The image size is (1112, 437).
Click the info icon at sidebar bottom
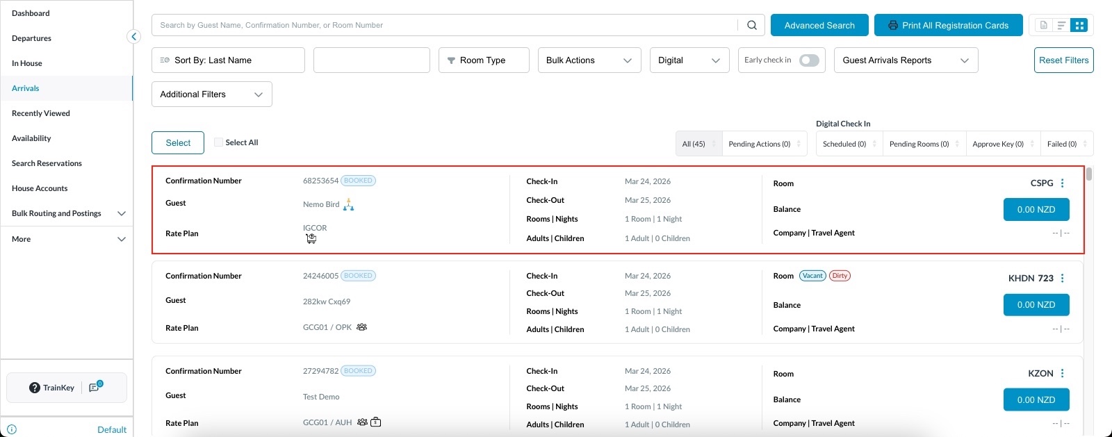[x=12, y=429]
